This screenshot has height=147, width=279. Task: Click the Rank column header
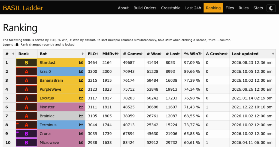[26, 54]
